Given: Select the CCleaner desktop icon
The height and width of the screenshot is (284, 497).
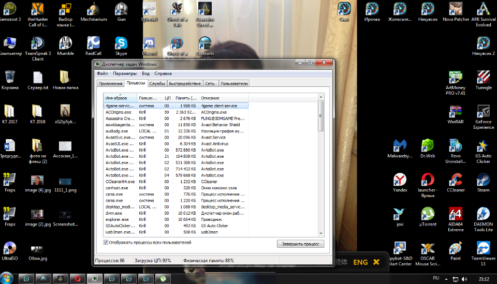Looking at the screenshot, I should point(456,181).
